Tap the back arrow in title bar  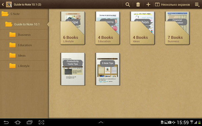click(3, 5)
